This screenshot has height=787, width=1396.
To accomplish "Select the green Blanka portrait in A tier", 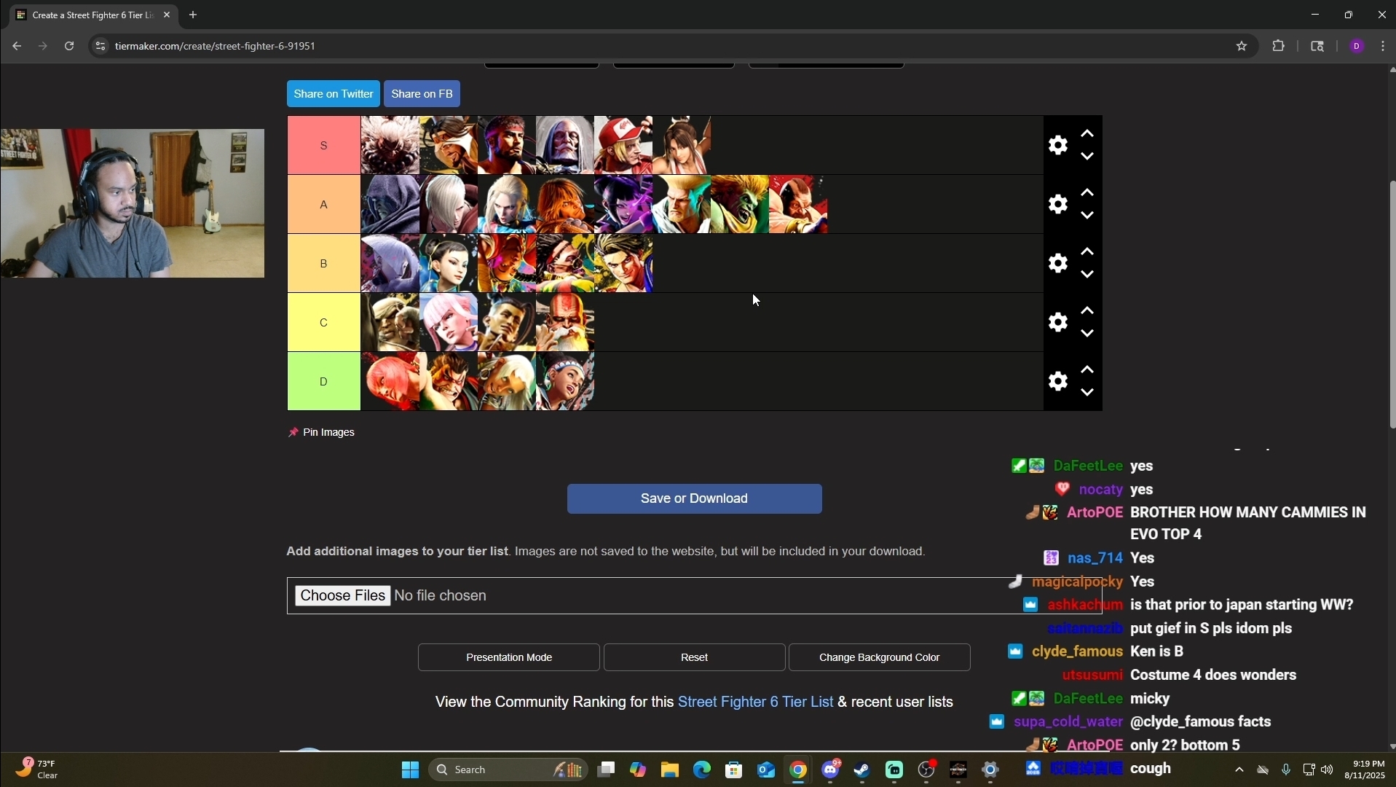I will [740, 204].
